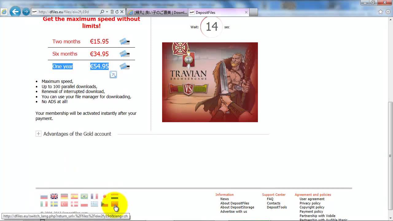Image resolution: width=393 pixels, height=221 pixels.
Task: Click the accelerator icon below the €54.95 price
Action: [x=113, y=75]
